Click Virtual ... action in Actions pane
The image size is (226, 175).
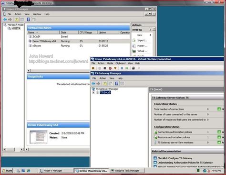[142, 51]
